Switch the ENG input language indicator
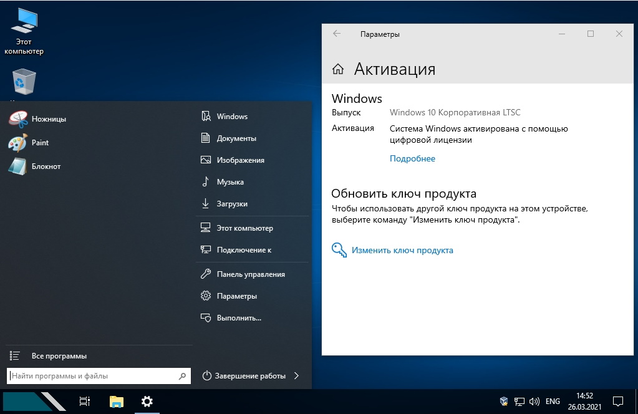Image resolution: width=638 pixels, height=414 pixels. point(553,402)
